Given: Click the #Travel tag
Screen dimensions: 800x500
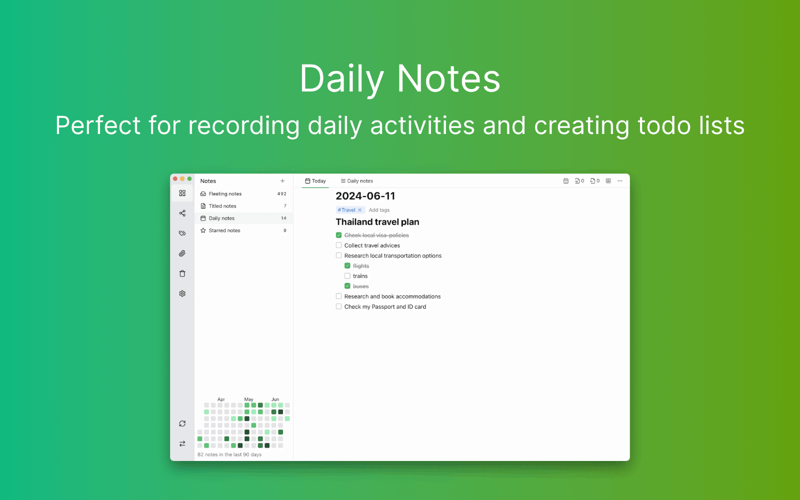Looking at the screenshot, I should coord(346,210).
